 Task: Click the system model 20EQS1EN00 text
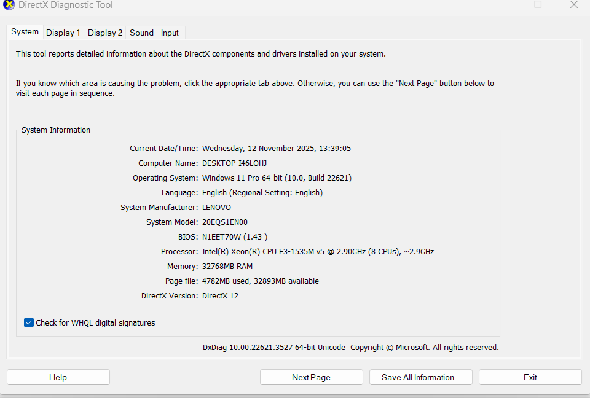pos(224,222)
